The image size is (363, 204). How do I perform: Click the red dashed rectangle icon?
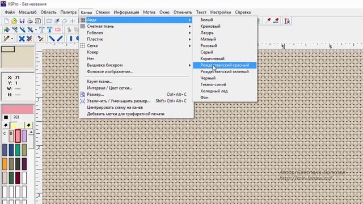pos(58,29)
